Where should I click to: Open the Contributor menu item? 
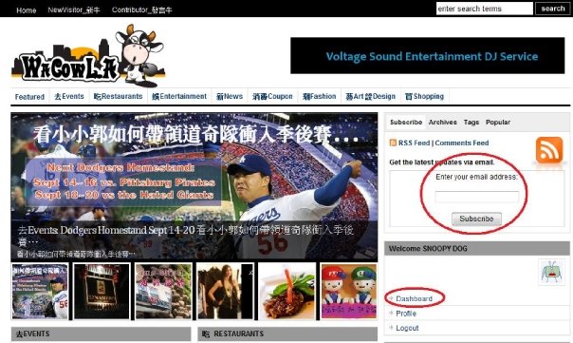click(141, 10)
